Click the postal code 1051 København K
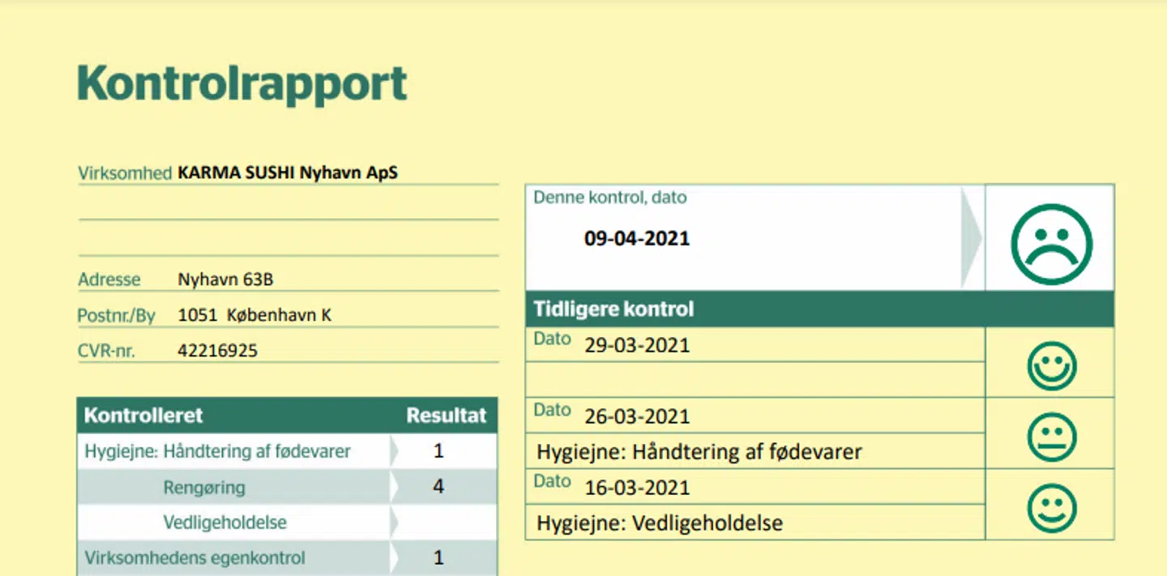The image size is (1167, 576). click(254, 315)
